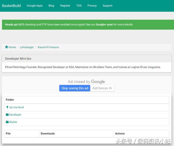The height and width of the screenshot is (146, 174).
Task: Click the AdChoices button
Action: 102,88
